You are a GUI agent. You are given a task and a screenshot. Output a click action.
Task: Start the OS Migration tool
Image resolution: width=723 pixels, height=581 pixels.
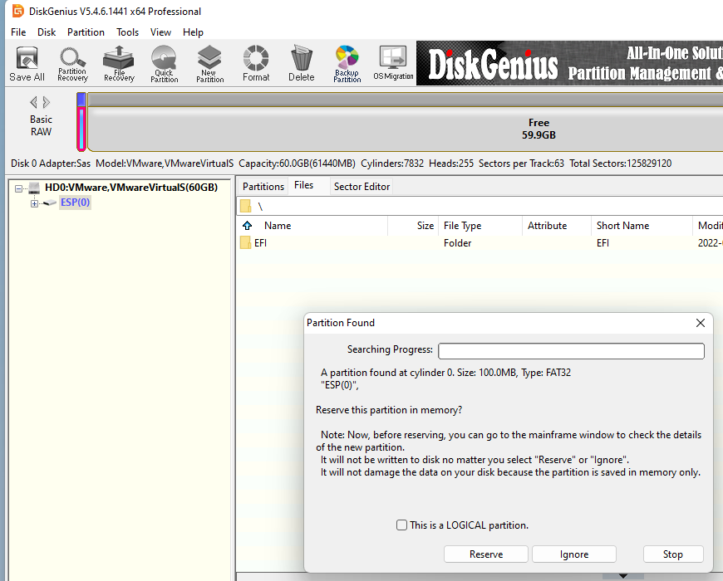(393, 64)
